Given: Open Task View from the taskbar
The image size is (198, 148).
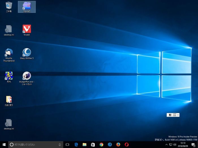Looking at the screenshot, I should pos(67,145).
